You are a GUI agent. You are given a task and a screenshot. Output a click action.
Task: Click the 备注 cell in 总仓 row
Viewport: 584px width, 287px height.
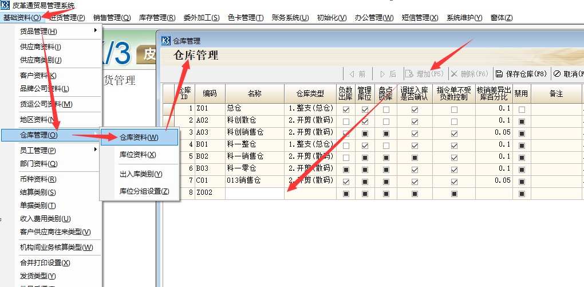coord(556,109)
